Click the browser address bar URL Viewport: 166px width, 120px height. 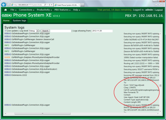[28, 5]
